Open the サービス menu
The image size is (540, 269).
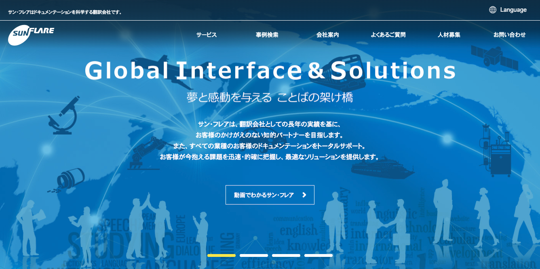207,35
